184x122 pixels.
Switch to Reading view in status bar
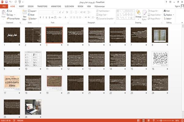[148, 120]
